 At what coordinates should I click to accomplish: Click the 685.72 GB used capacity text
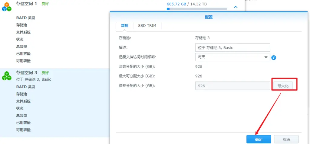pyautogui.click(x=177, y=4)
